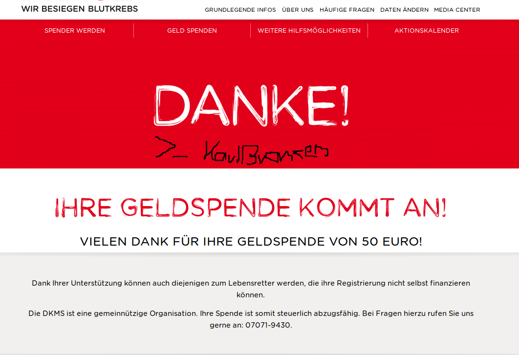The width and height of the screenshot is (519, 355).
Task: Open the Über Uns page
Action: click(x=298, y=10)
